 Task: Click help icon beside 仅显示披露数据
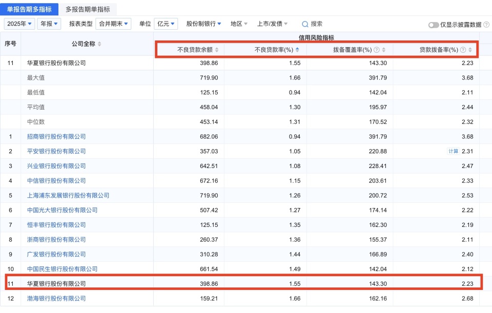(486, 25)
